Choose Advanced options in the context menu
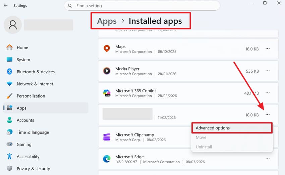285x175 pixels. [232, 128]
